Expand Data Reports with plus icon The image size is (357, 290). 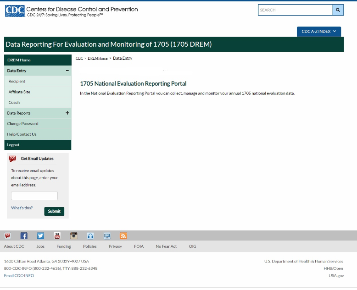67,113
